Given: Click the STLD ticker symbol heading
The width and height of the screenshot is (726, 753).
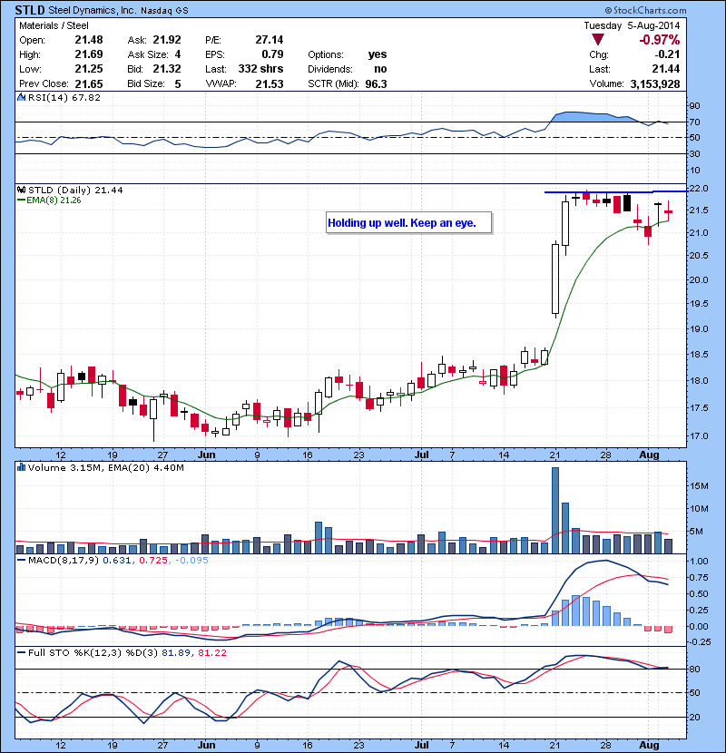Looking at the screenshot, I should point(30,10).
